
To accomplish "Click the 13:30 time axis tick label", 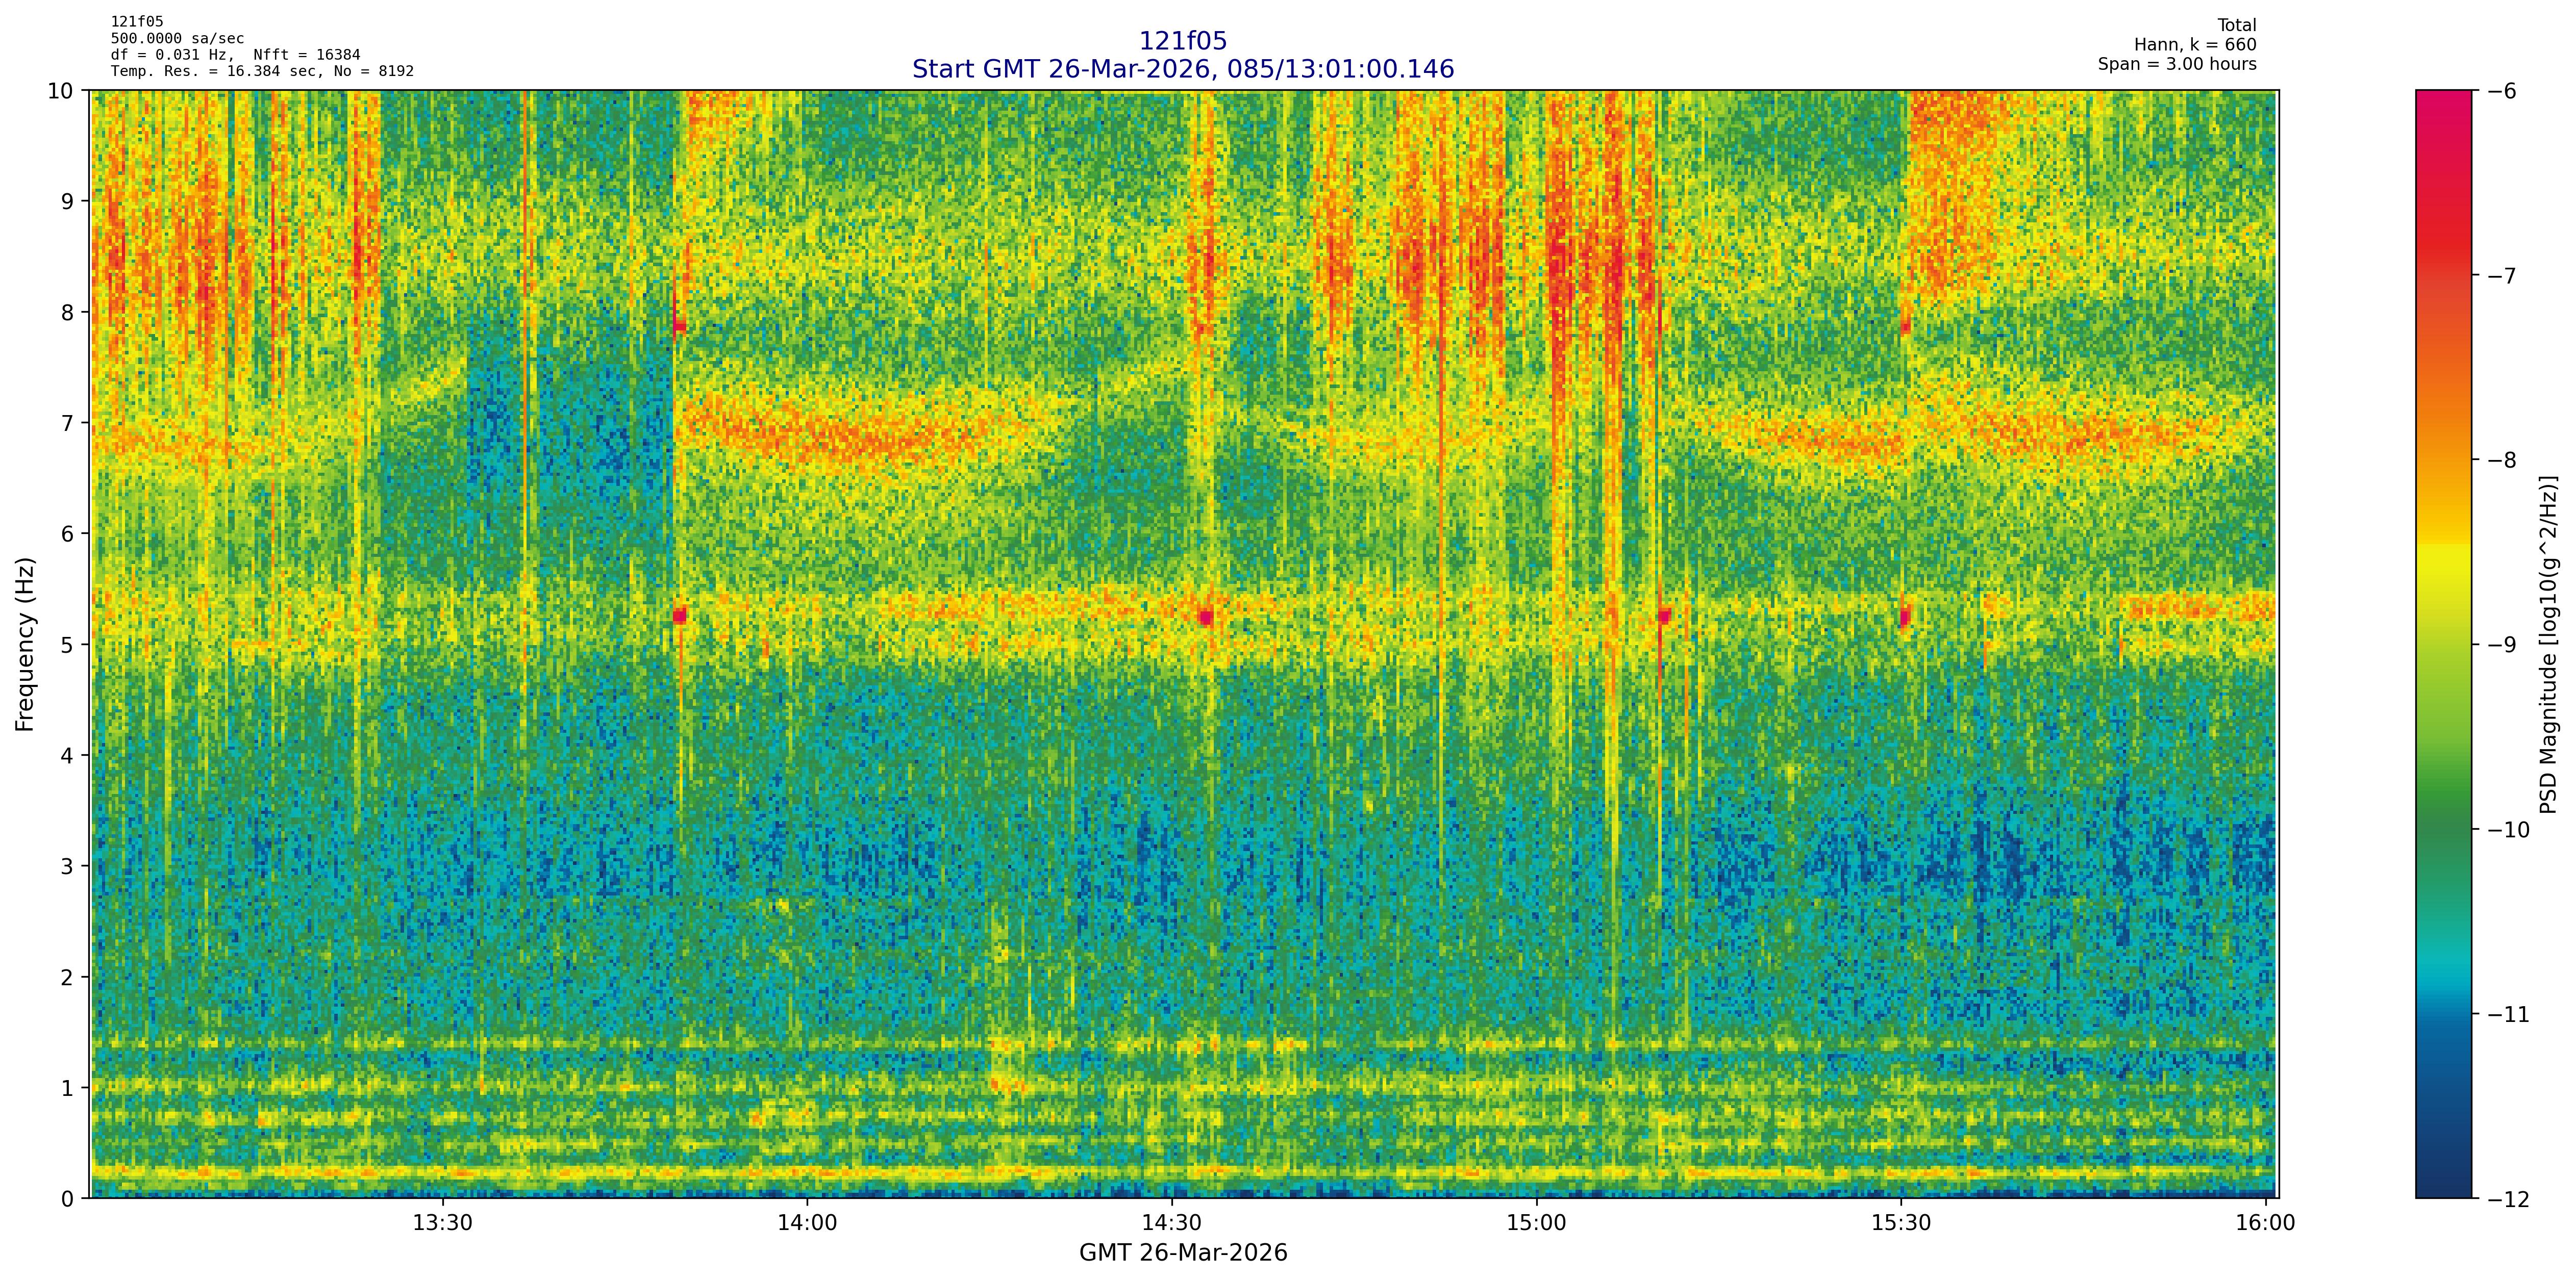I will (442, 1223).
